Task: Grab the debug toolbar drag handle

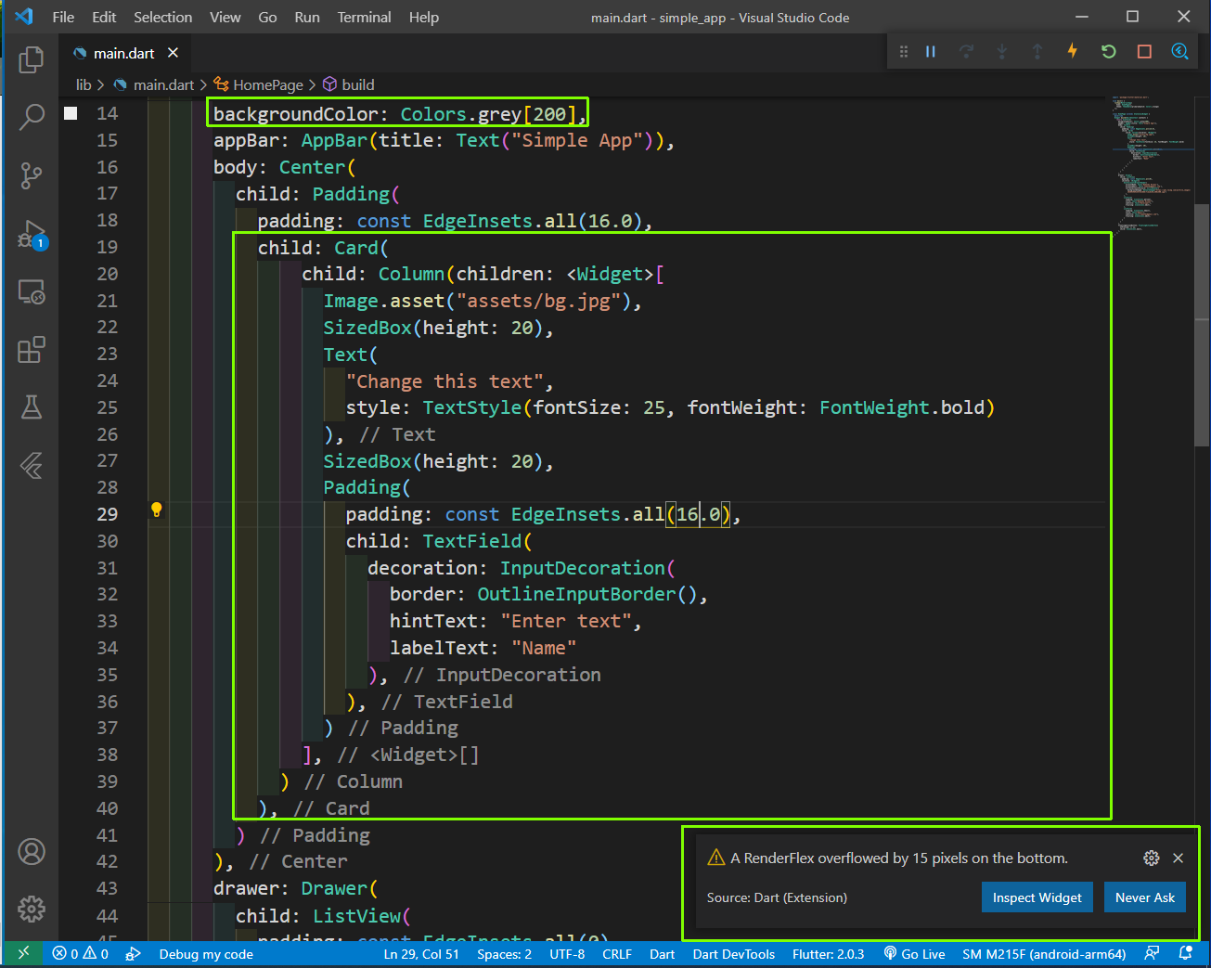Action: point(903,52)
